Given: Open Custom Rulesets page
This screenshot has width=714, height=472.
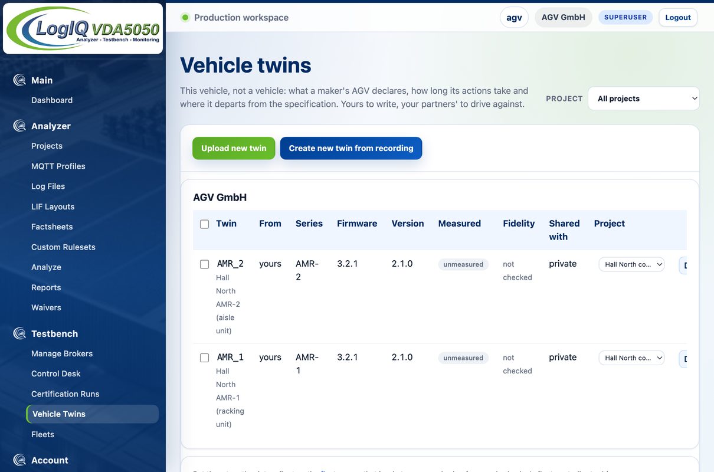Looking at the screenshot, I should (x=63, y=247).
